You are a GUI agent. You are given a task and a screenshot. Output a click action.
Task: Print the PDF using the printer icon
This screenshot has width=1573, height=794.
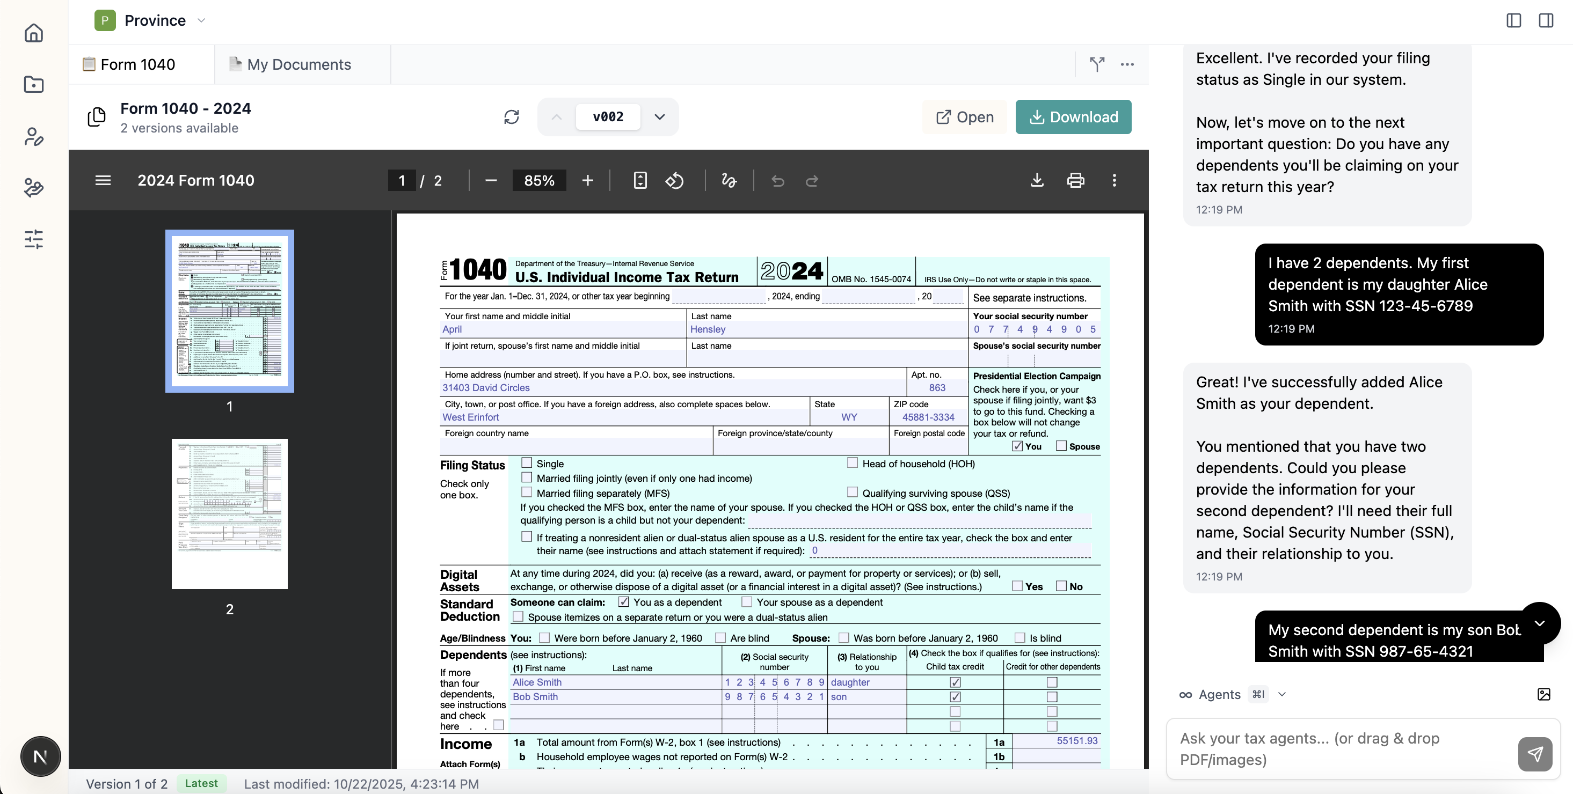[1075, 181]
